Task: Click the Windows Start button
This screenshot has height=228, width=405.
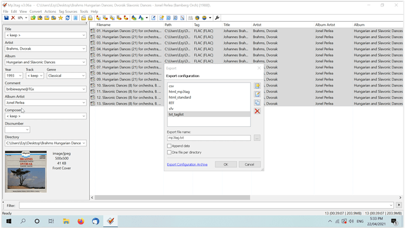Action: point(9,221)
